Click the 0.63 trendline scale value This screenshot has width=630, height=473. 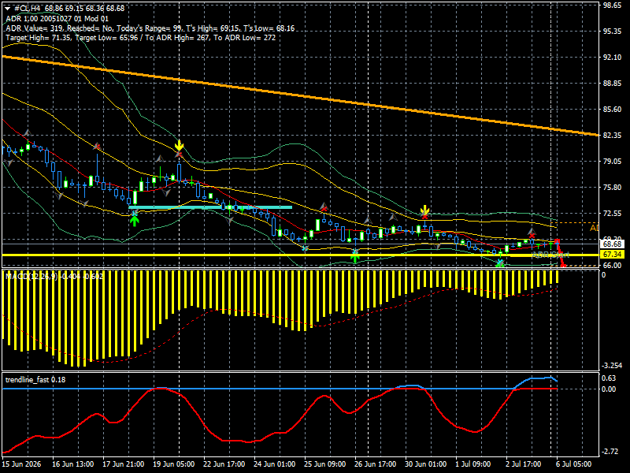pyautogui.click(x=609, y=378)
